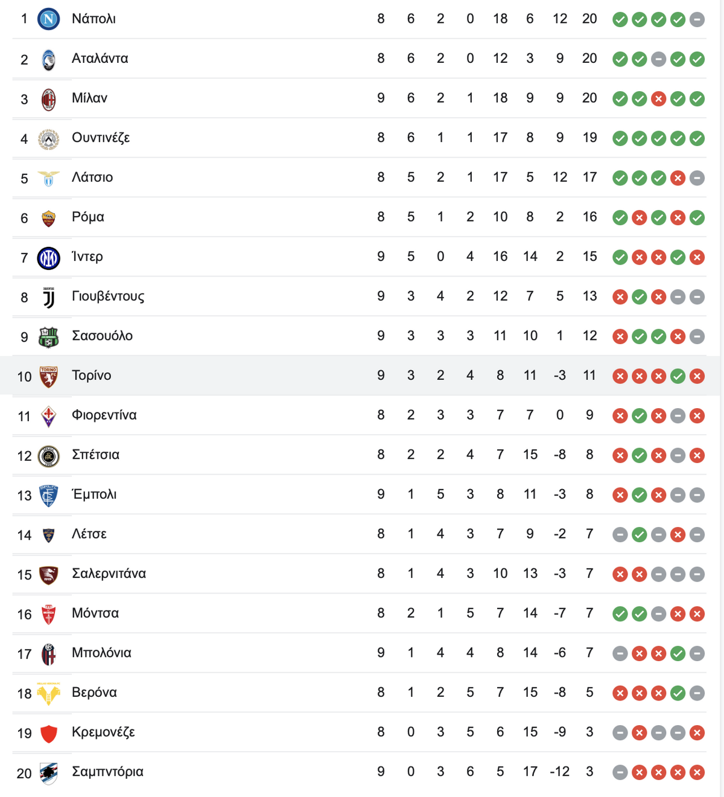This screenshot has height=797, width=724.
Task: Click the Fiorentina crest icon
Action: (48, 416)
